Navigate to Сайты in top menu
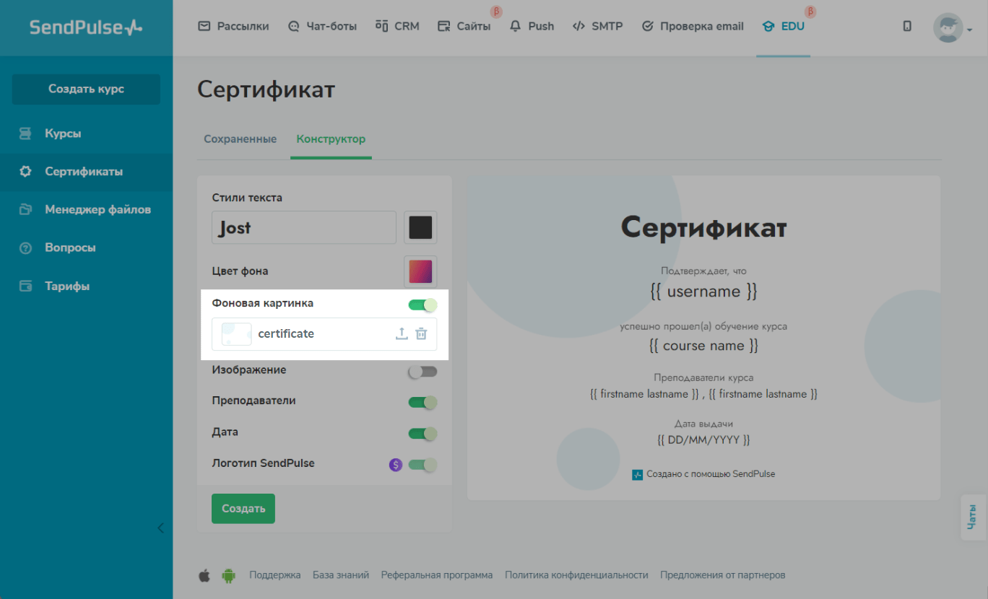Viewport: 988px width, 599px height. pos(464,27)
